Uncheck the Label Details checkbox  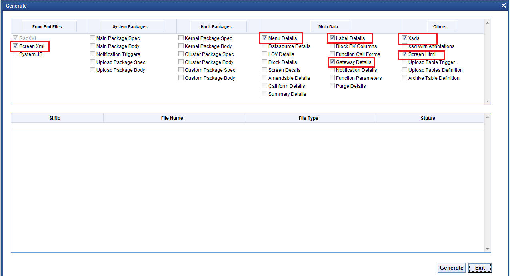click(x=332, y=38)
